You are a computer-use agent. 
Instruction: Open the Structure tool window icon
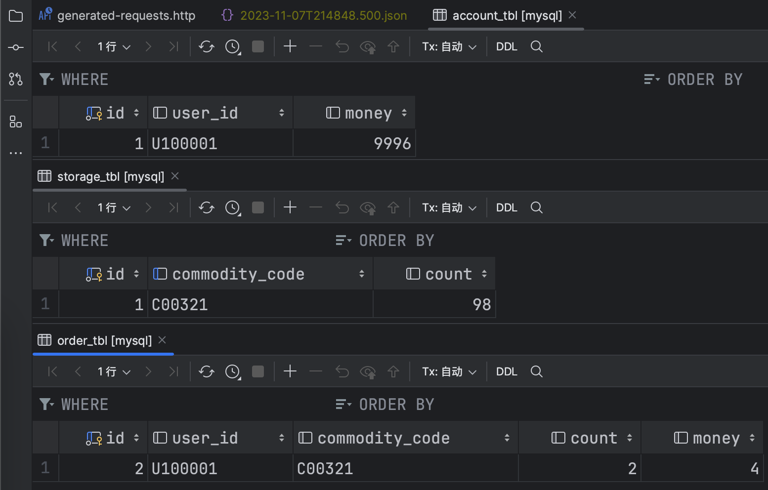16,122
